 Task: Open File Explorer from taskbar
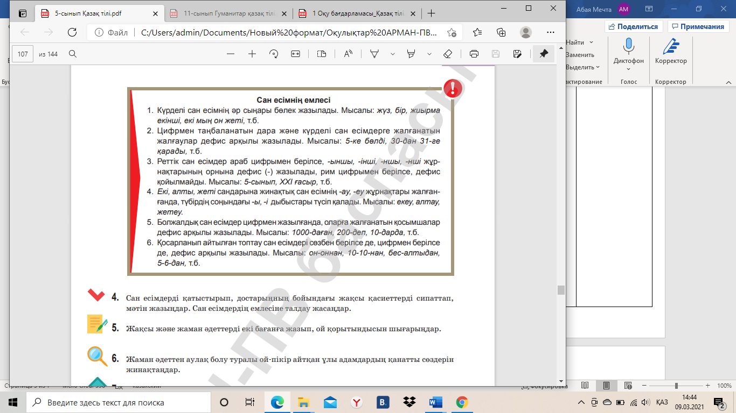point(303,402)
